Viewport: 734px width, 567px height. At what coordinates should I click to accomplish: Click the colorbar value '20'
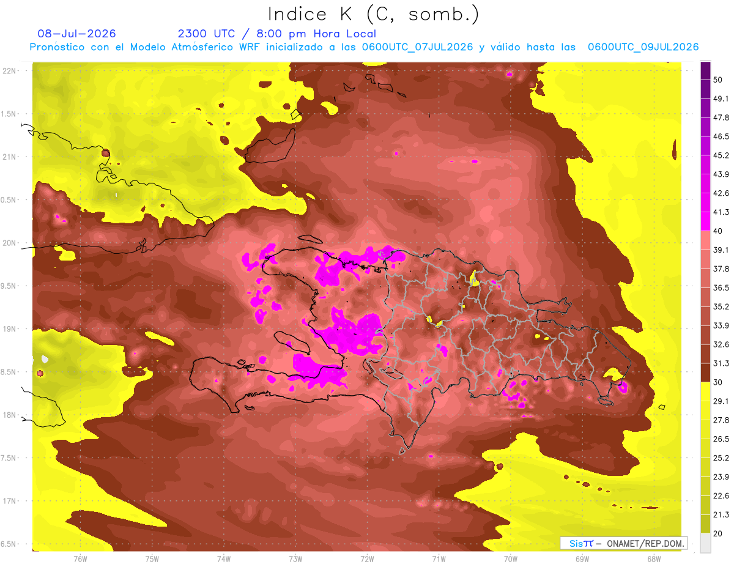(718, 533)
